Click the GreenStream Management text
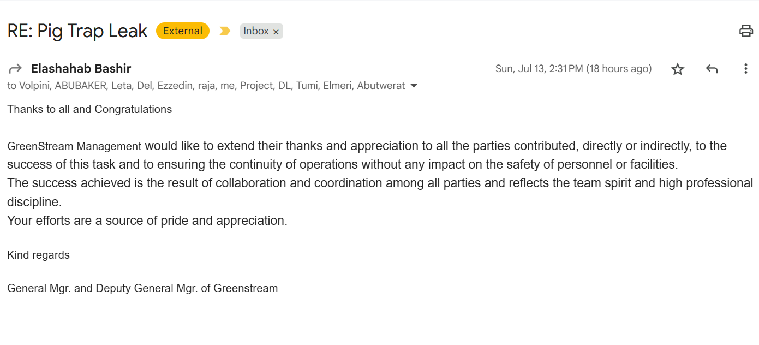Screen dimensions: 759x345 pyautogui.click(x=74, y=146)
